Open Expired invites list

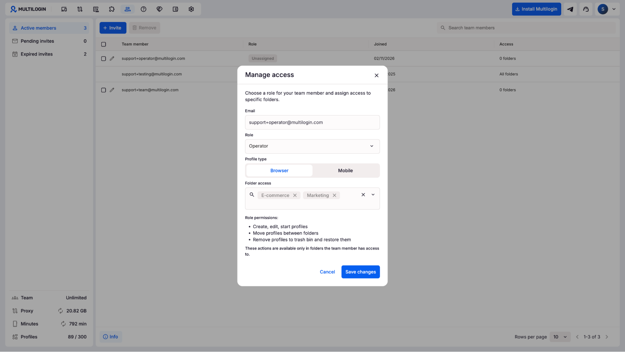point(37,54)
